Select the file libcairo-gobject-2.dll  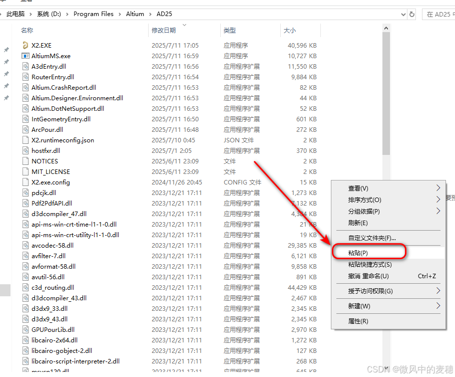pyautogui.click(x=62, y=350)
